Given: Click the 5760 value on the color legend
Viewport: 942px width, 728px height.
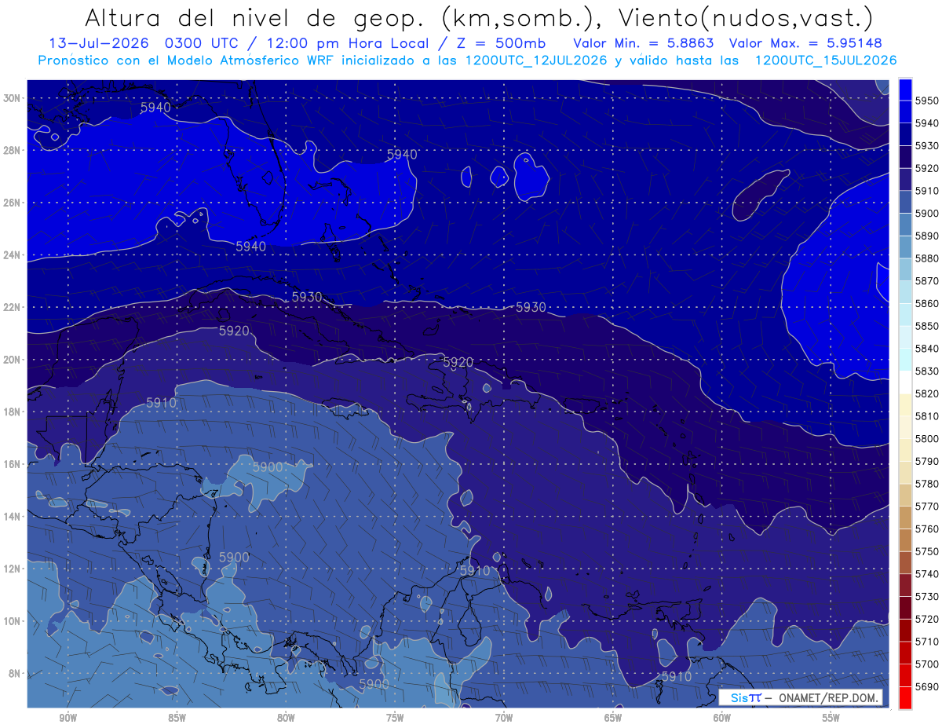Looking at the screenshot, I should 927,529.
